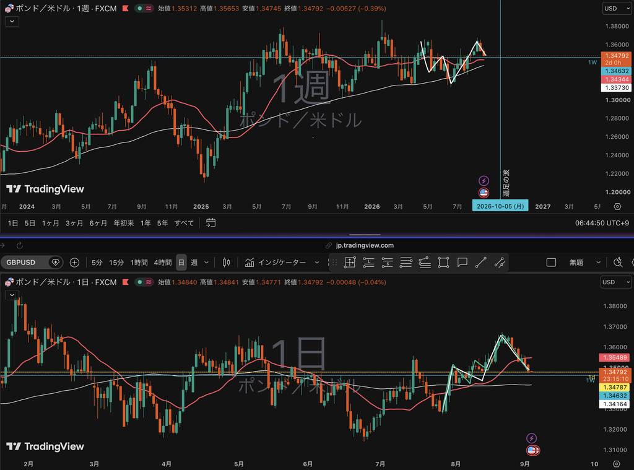
Task: Click the すべて range button
Action: pyautogui.click(x=184, y=223)
